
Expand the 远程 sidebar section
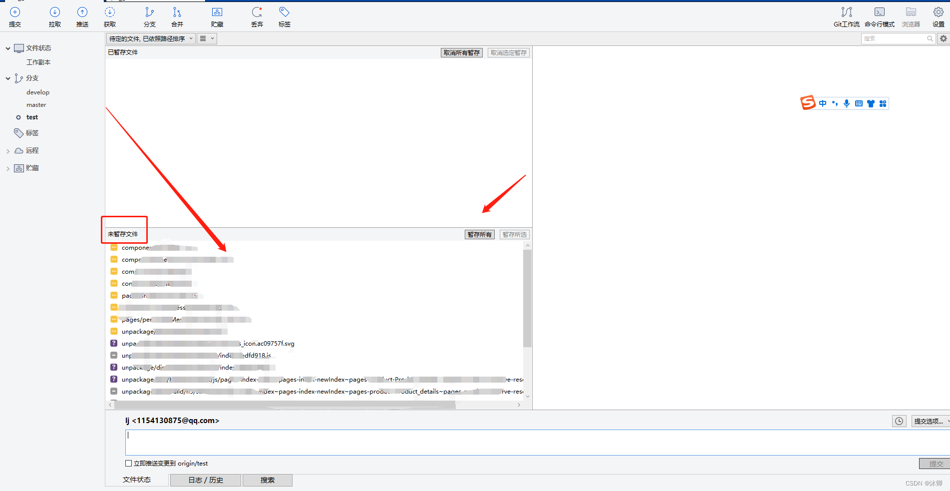pyautogui.click(x=7, y=150)
